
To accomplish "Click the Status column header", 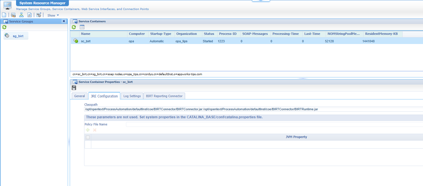I will (209, 34).
